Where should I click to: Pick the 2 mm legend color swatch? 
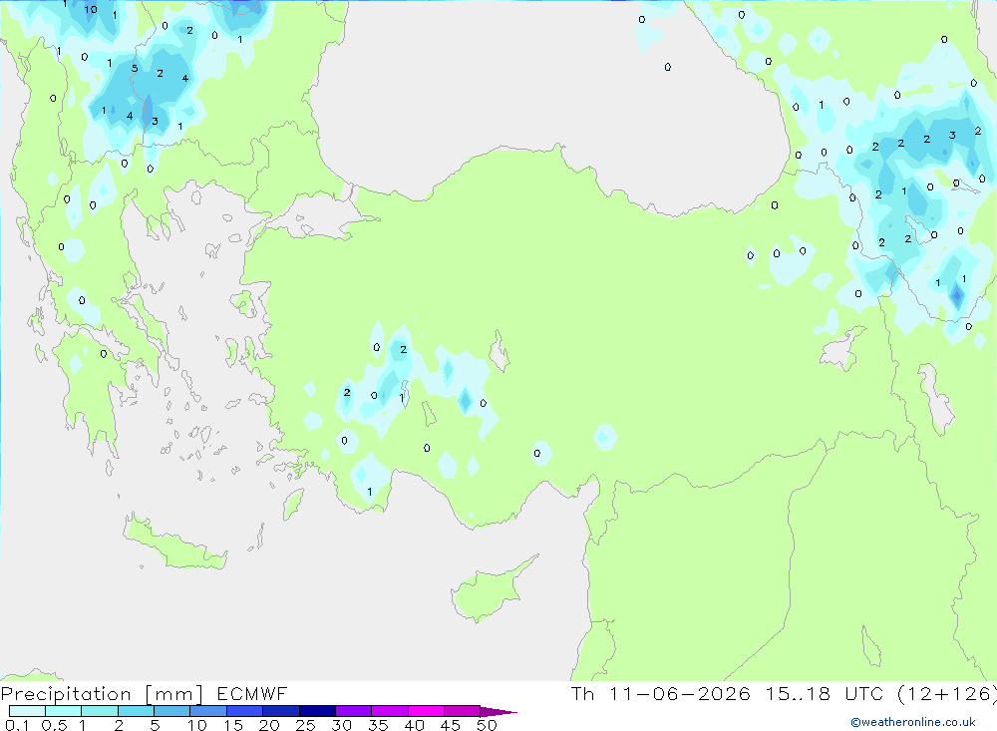tap(136, 711)
